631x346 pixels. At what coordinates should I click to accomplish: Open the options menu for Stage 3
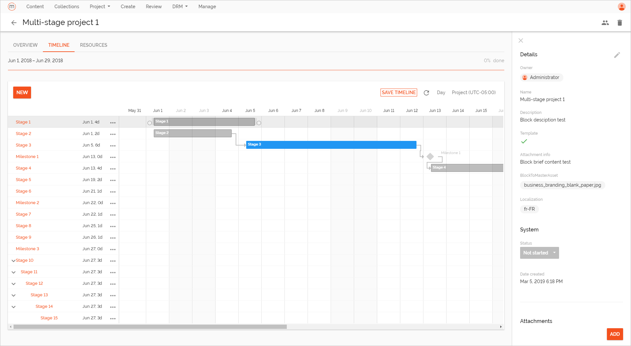[x=113, y=145]
